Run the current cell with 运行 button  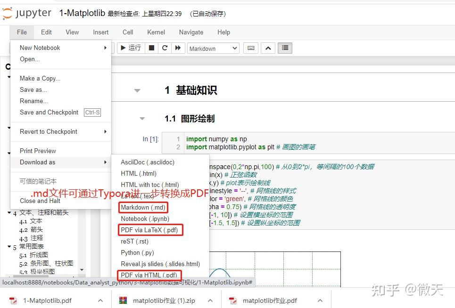pos(131,48)
